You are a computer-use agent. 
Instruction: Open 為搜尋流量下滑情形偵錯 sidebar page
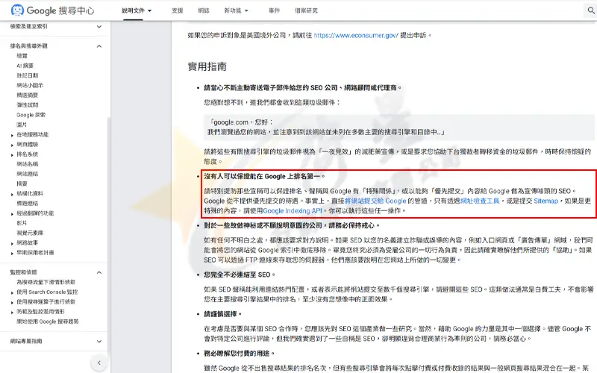[46, 282]
